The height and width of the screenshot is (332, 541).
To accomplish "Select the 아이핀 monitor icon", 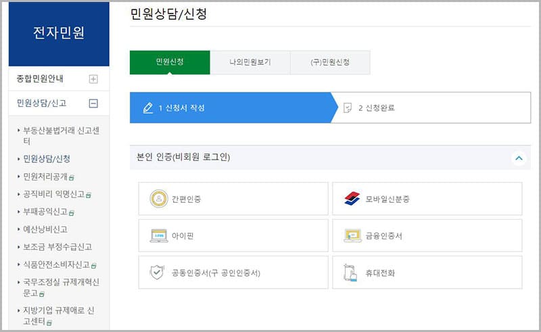I will pos(159,236).
